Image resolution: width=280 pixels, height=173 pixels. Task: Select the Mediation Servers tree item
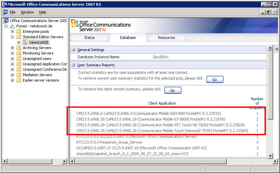pos(37,75)
